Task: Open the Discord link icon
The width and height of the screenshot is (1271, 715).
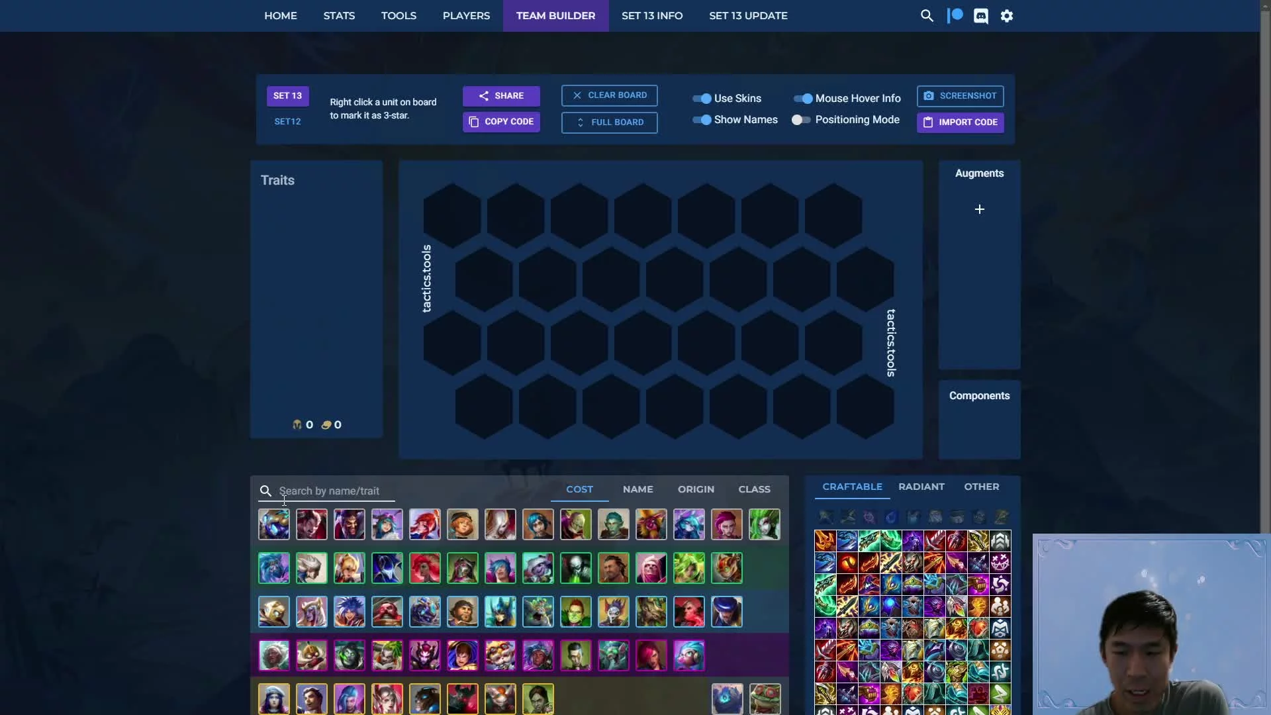Action: click(x=981, y=16)
